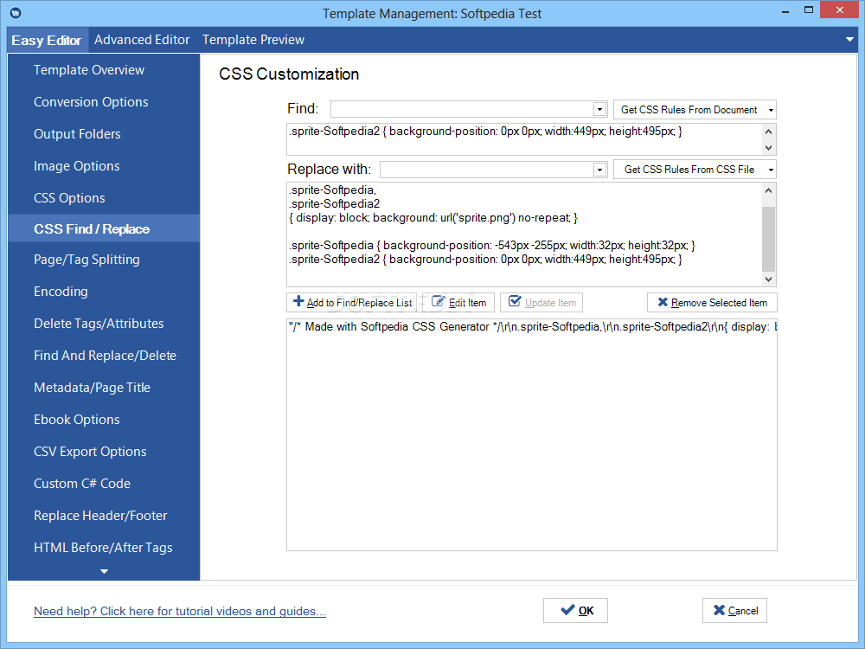Image resolution: width=865 pixels, height=649 pixels.
Task: Click the X icon on the Cancel button
Action: (719, 610)
